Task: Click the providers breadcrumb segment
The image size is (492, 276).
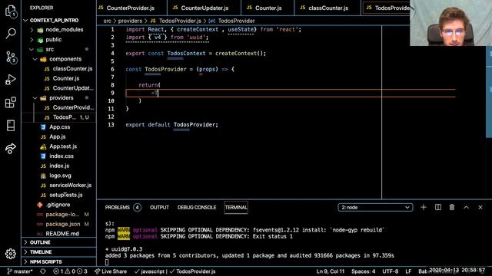Action: [130, 21]
